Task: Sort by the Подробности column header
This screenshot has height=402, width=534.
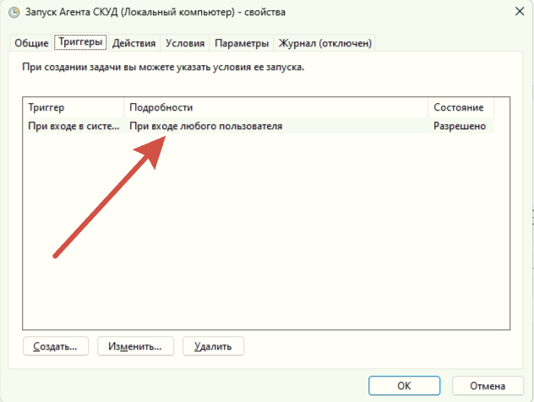Action: [275, 107]
